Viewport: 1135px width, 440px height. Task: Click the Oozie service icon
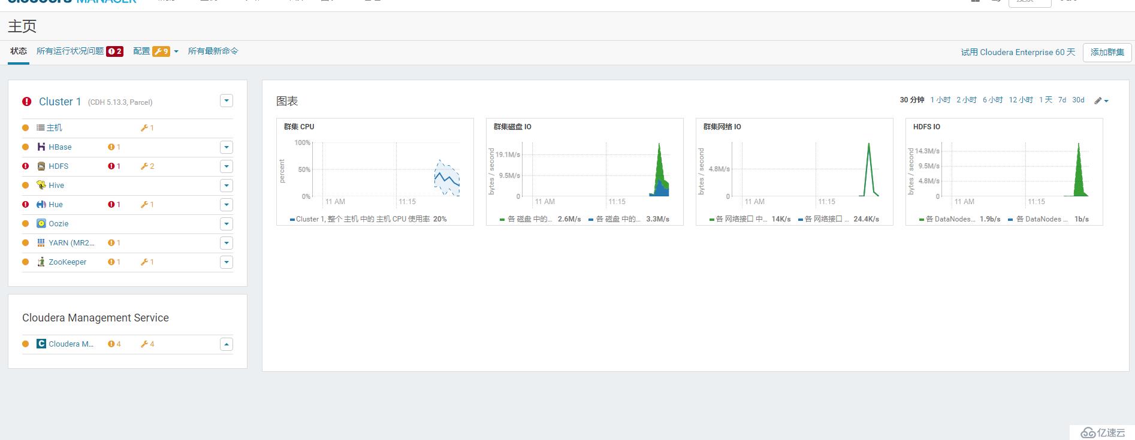[41, 223]
